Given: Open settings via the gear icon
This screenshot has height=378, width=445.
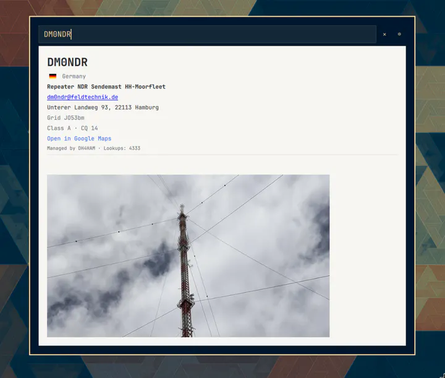Looking at the screenshot, I should coord(399,34).
